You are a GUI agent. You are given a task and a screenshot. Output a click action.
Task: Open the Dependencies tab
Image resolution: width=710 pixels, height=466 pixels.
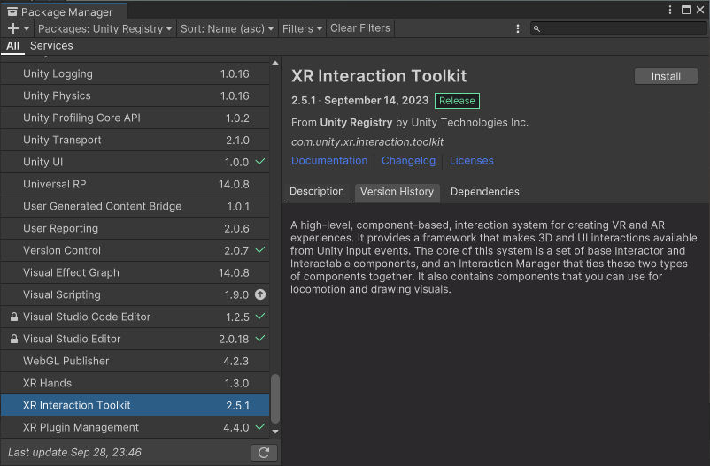point(484,192)
